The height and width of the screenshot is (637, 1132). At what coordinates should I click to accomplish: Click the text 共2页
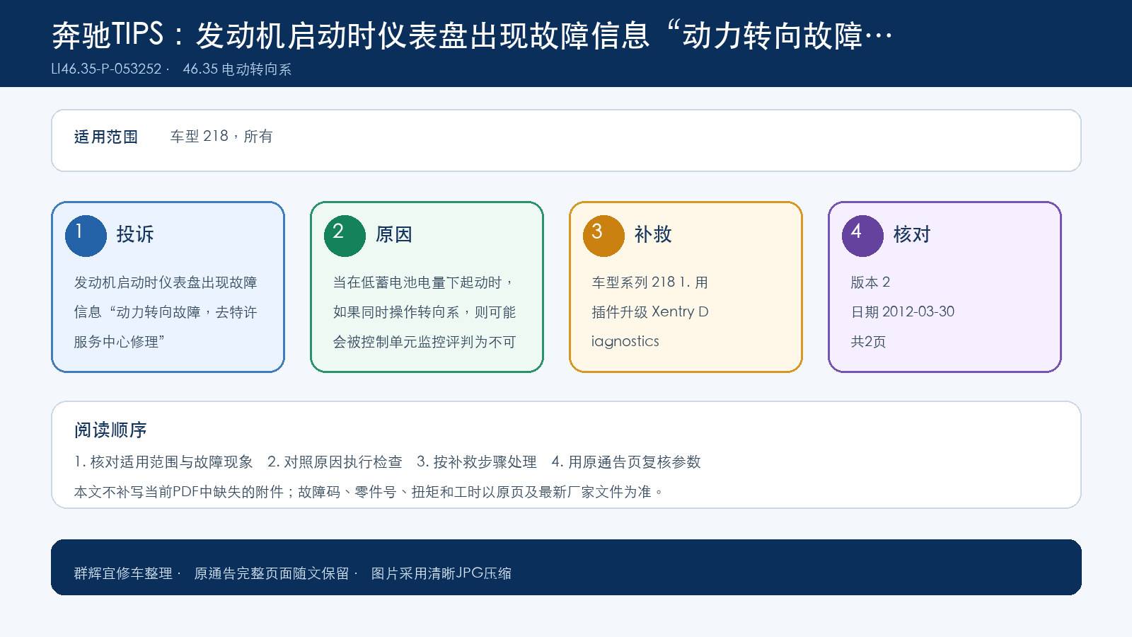pos(868,342)
